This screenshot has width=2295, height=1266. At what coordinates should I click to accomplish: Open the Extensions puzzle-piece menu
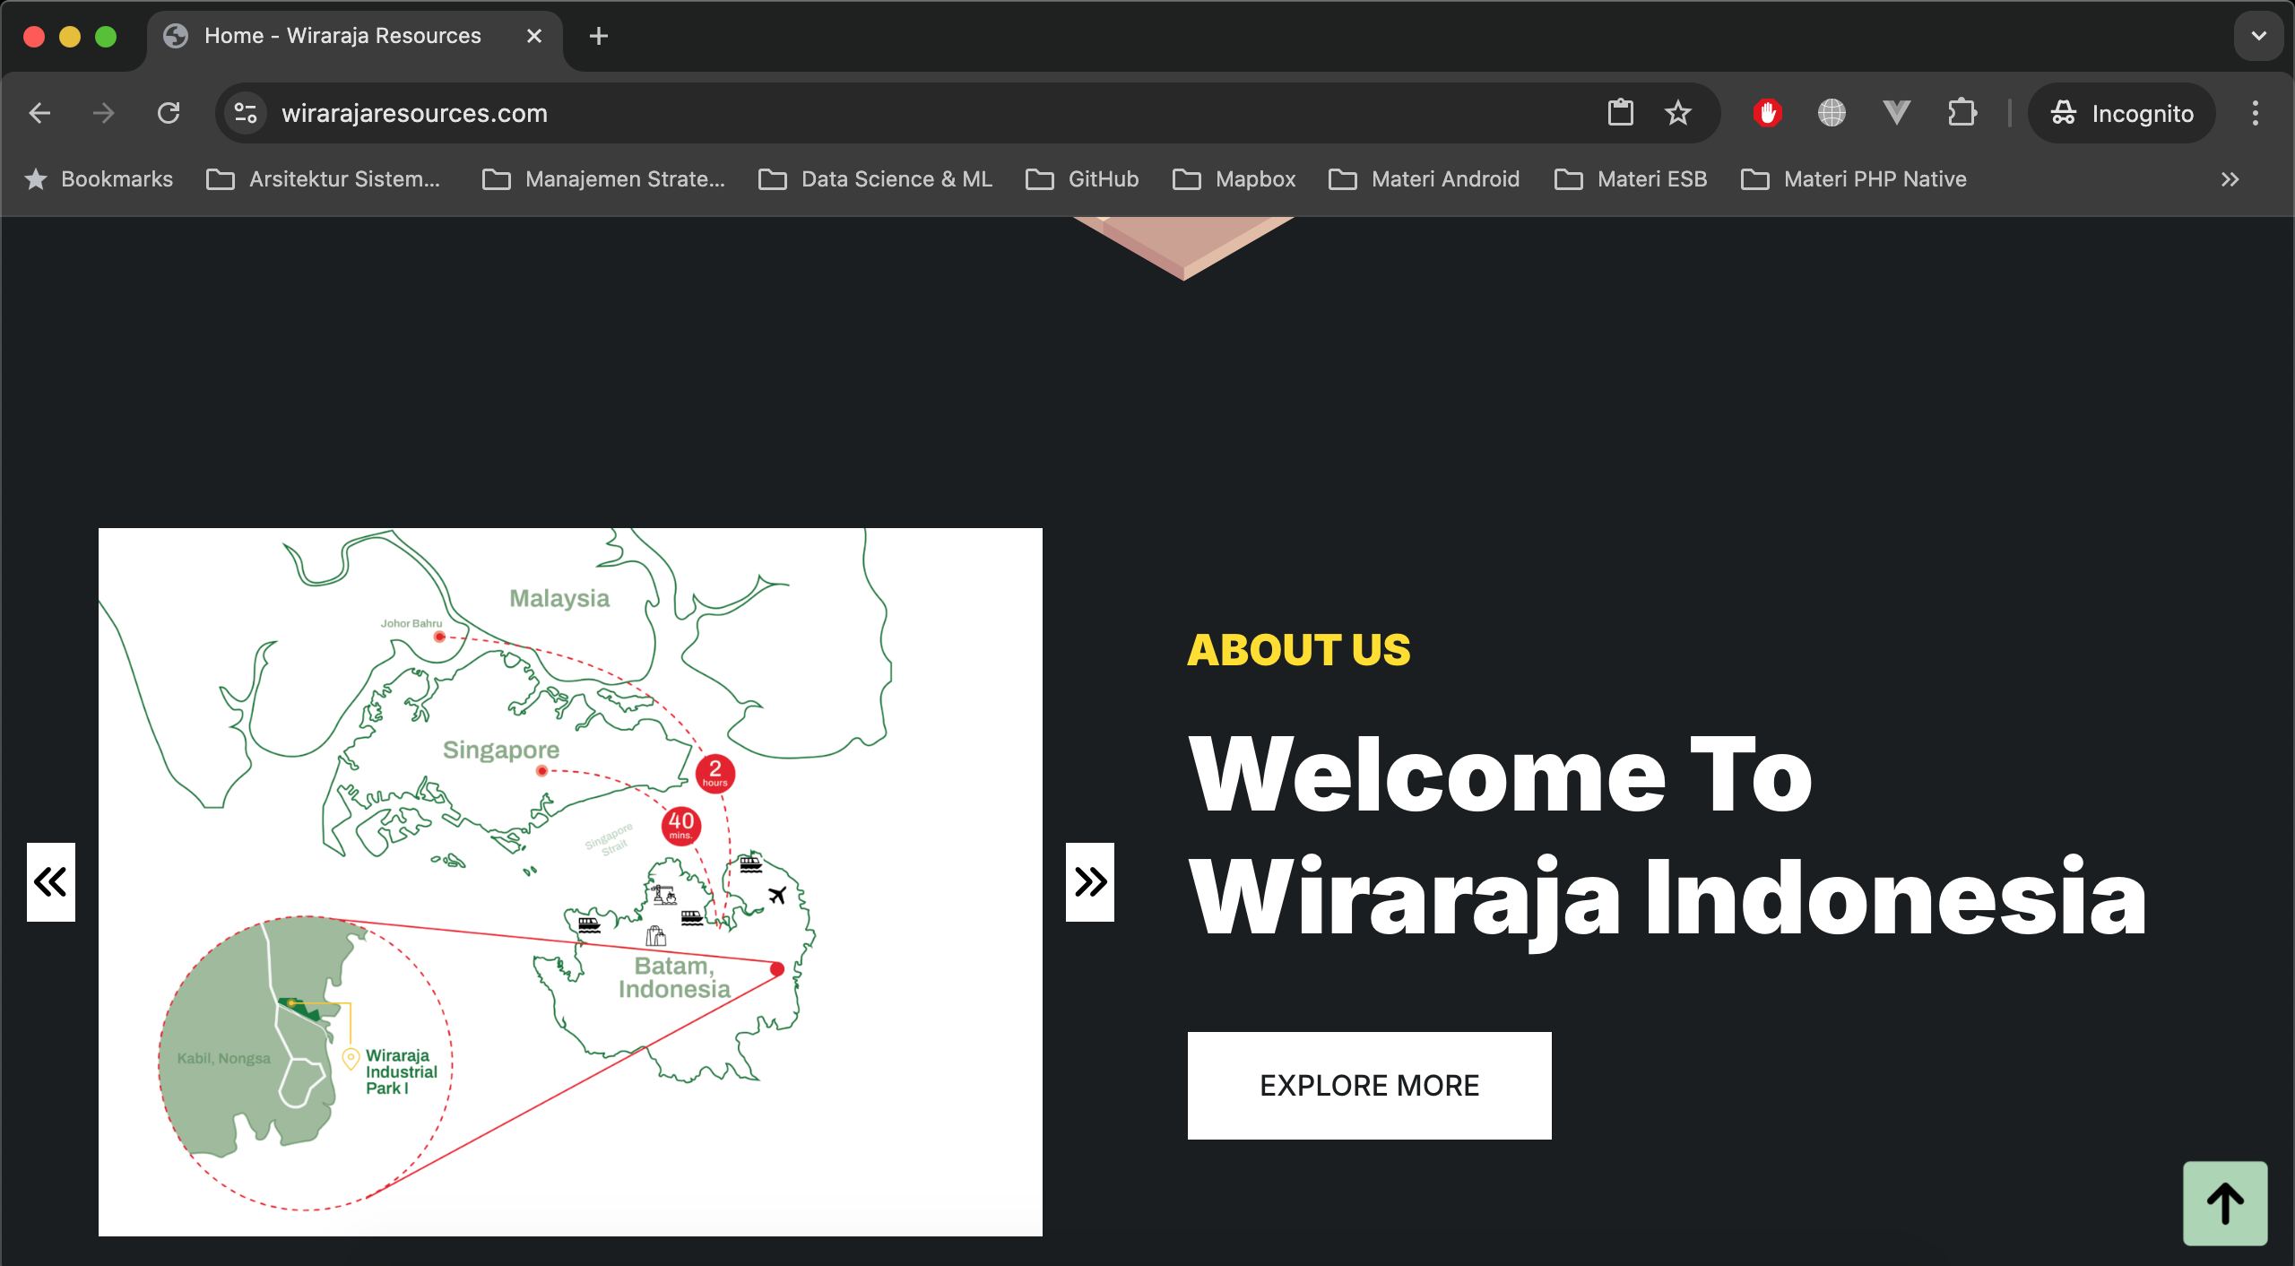(1962, 113)
